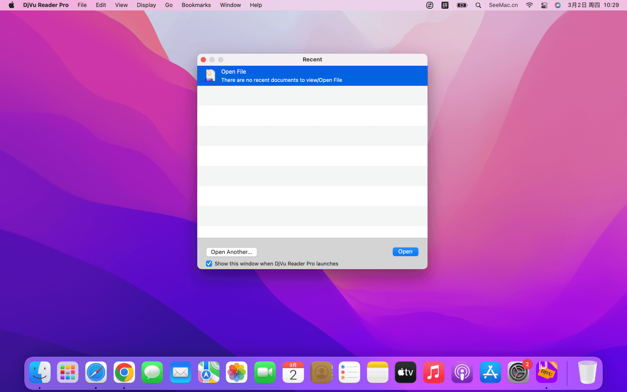Open Spotlight search in menu bar
The width and height of the screenshot is (627, 392).
click(478, 5)
